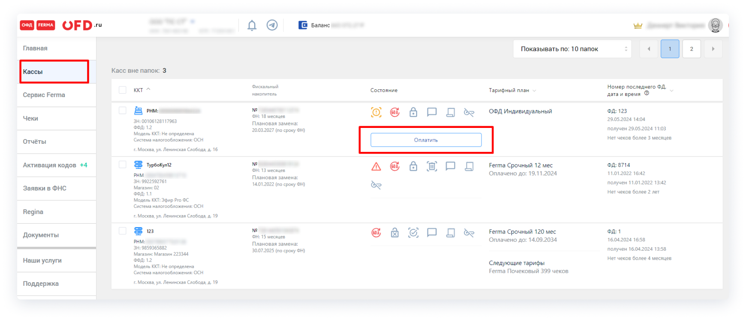Open the Telegram channel icon
Screen dimensions: 746x320
point(272,25)
